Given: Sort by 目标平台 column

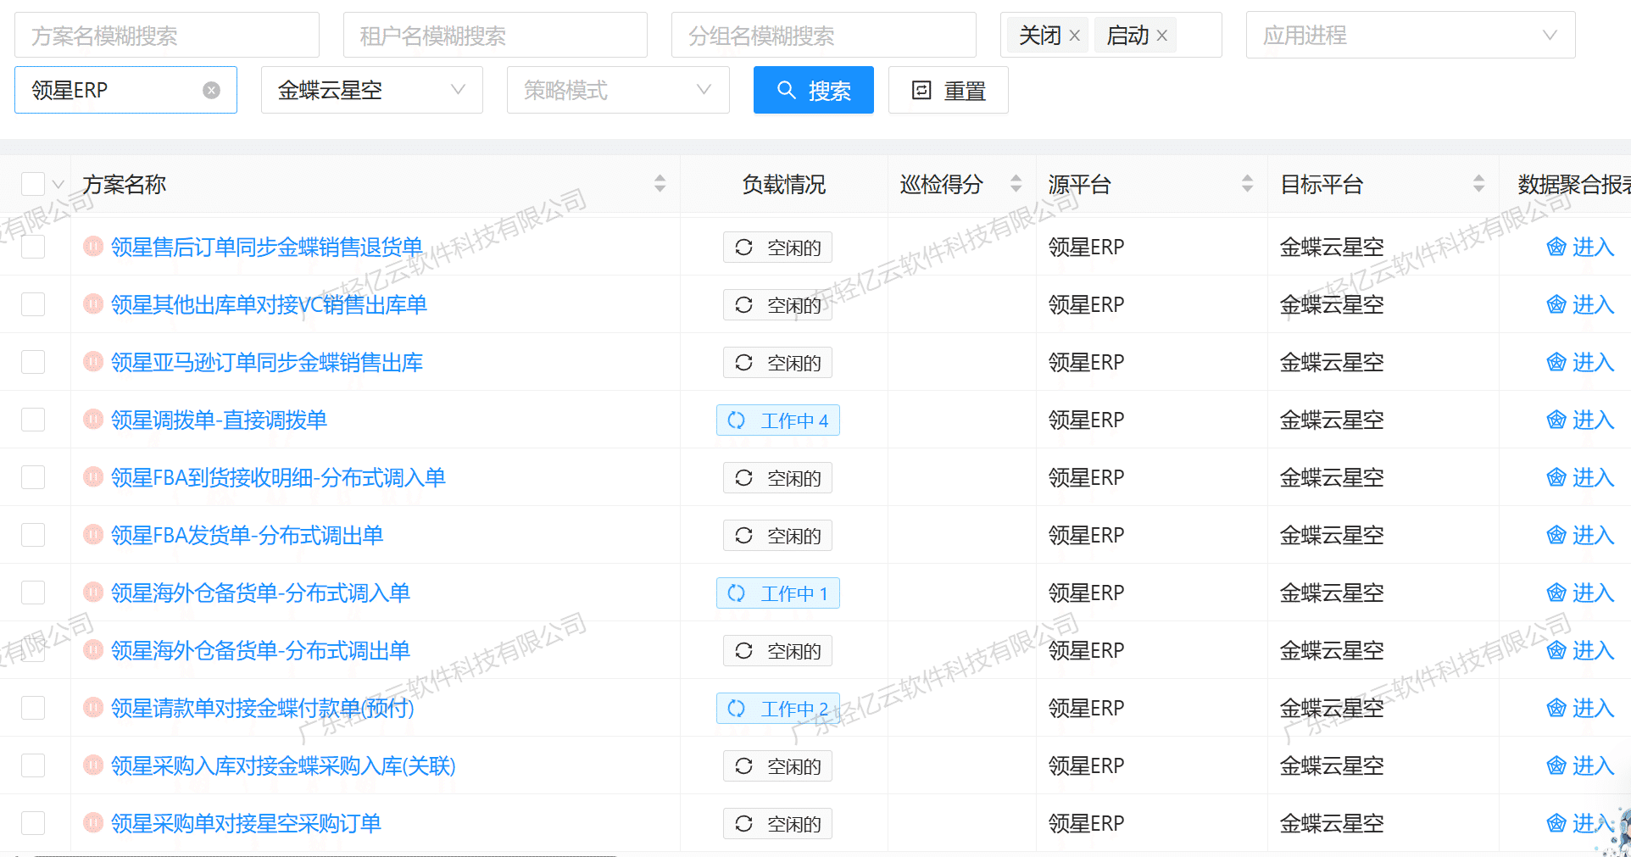Looking at the screenshot, I should click(1479, 184).
